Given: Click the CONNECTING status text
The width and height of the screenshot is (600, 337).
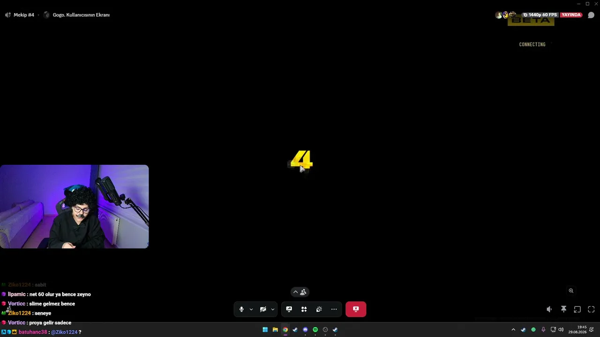Looking at the screenshot, I should click(532, 44).
